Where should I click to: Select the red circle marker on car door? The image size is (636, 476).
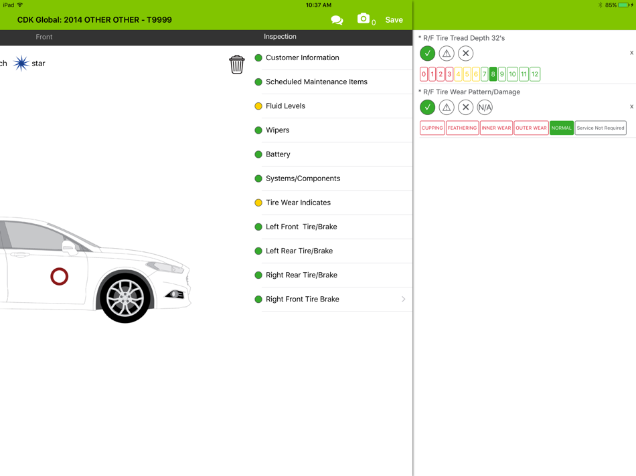click(x=60, y=276)
